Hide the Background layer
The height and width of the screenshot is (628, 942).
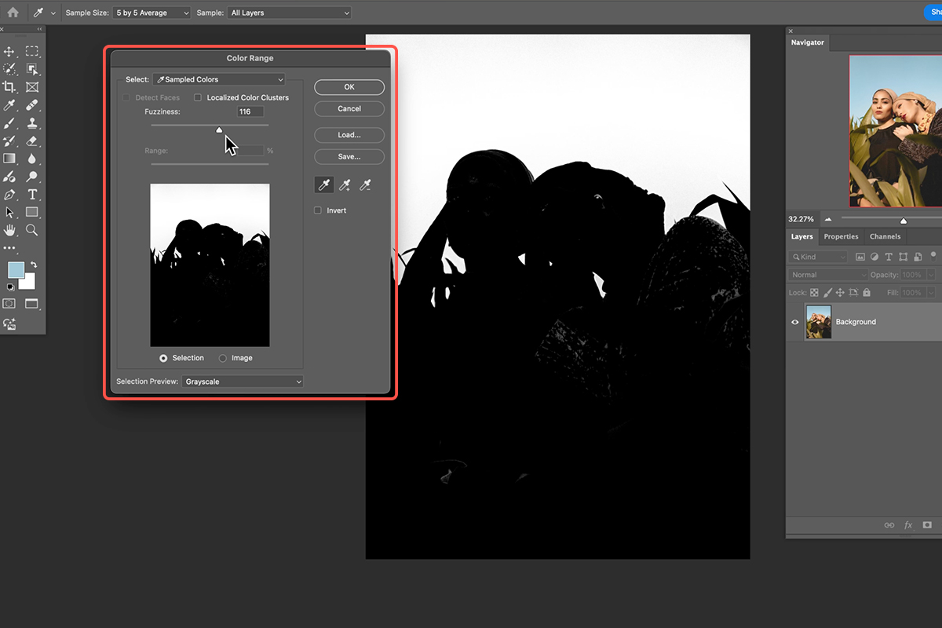(x=794, y=322)
